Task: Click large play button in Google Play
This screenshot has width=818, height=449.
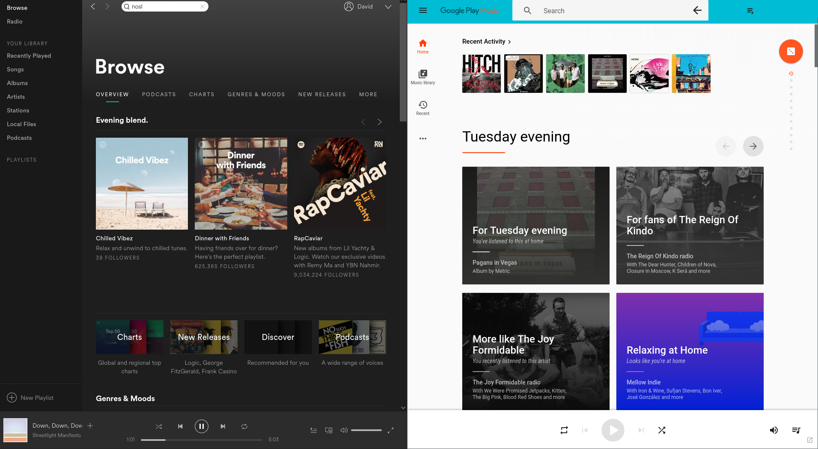Action: click(x=613, y=430)
